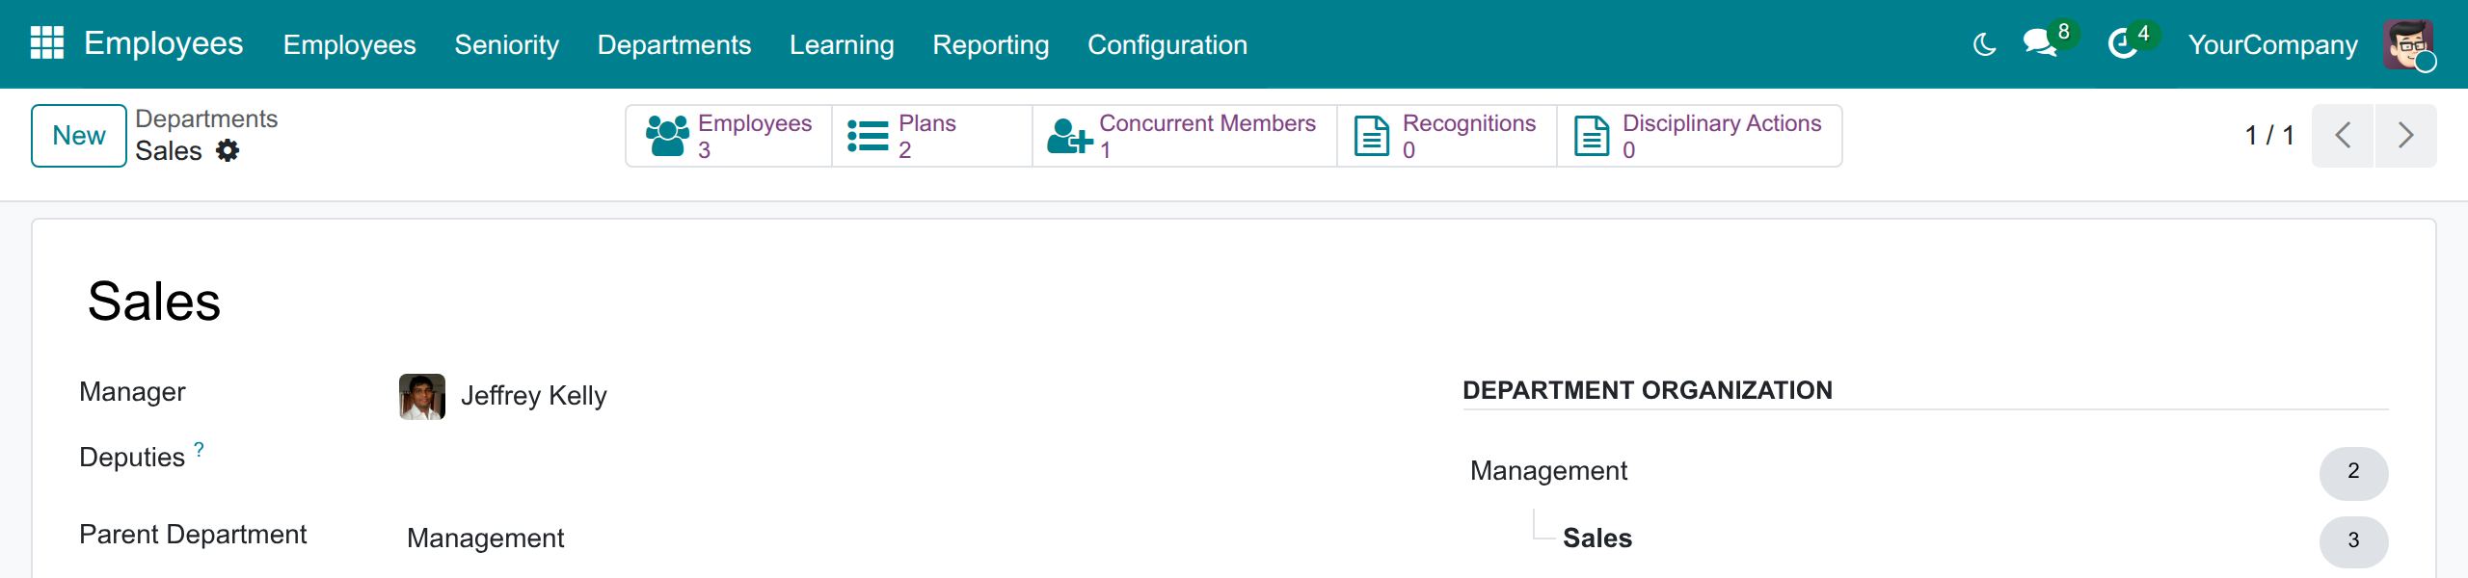This screenshot has width=2468, height=578.
Task: Open the Departments menu
Action: 674,44
